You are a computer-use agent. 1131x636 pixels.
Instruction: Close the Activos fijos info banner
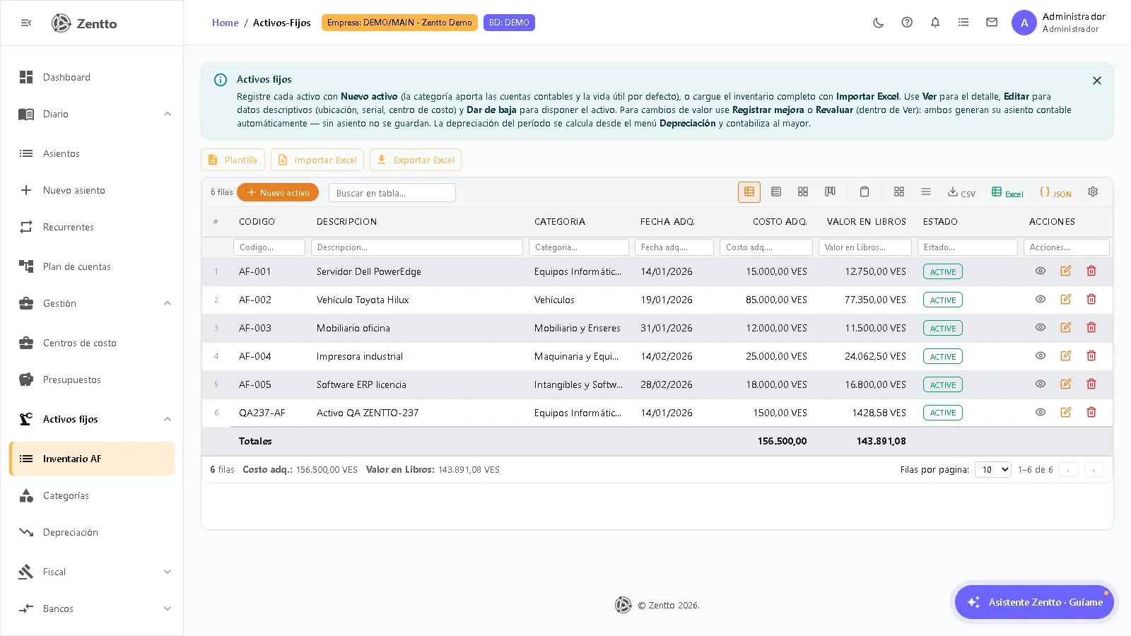pyautogui.click(x=1096, y=81)
